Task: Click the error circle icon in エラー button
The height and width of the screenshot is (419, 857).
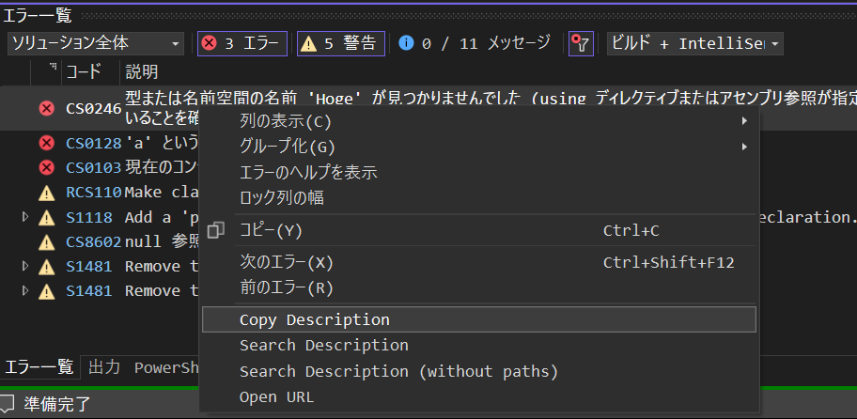Action: point(209,44)
